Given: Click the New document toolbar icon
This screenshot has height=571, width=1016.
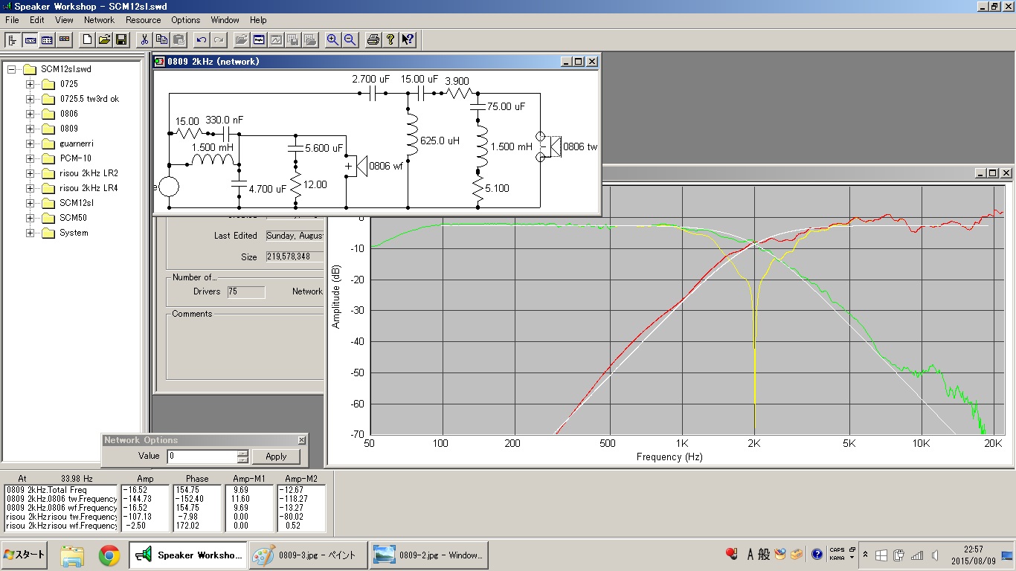Looking at the screenshot, I should coord(87,39).
